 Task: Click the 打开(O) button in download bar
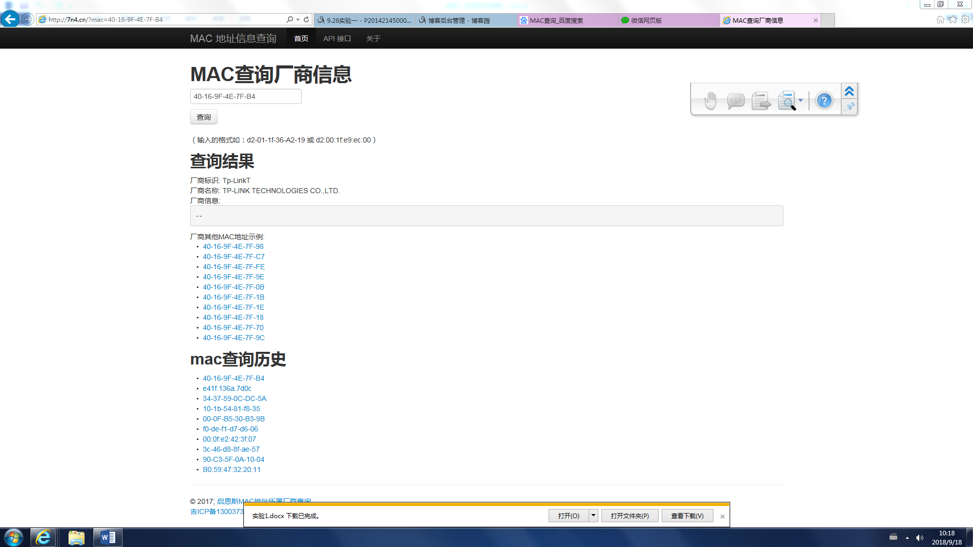tap(568, 516)
